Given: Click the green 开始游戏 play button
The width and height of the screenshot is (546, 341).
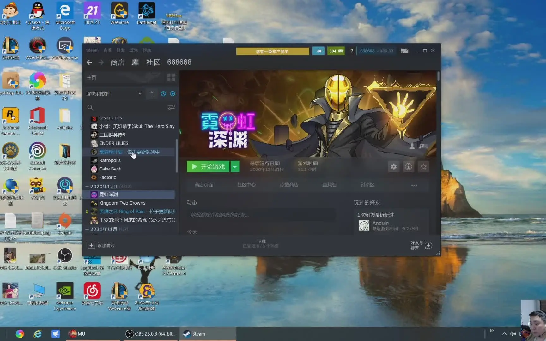Looking at the screenshot, I should (208, 166).
